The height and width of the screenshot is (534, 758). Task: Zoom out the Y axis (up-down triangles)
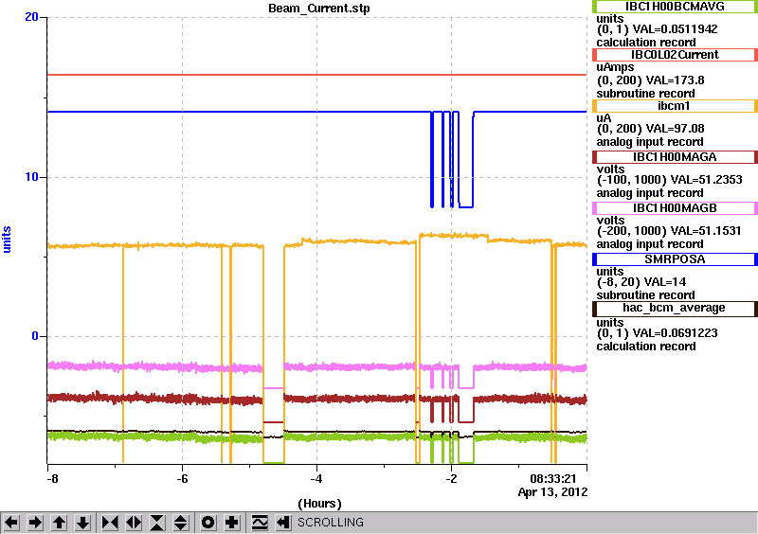[x=180, y=523]
